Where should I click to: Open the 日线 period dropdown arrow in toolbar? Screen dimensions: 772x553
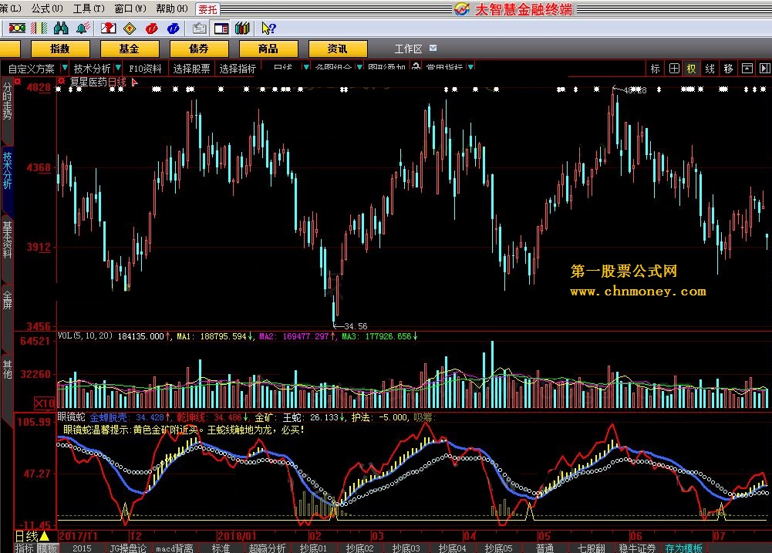pyautogui.click(x=306, y=66)
